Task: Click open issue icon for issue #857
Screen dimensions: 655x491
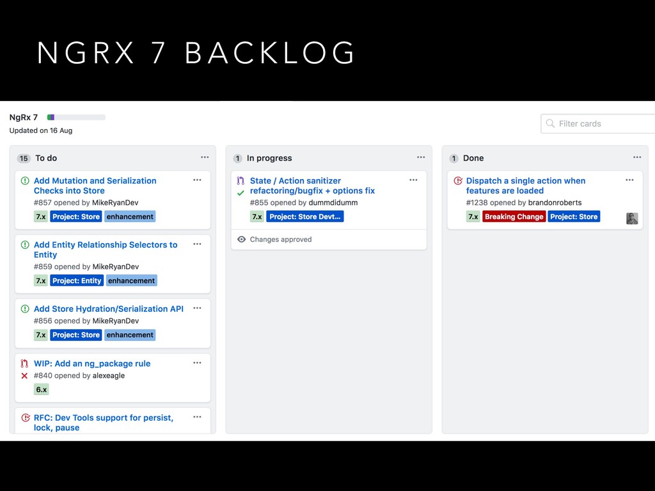Action: pyautogui.click(x=25, y=181)
